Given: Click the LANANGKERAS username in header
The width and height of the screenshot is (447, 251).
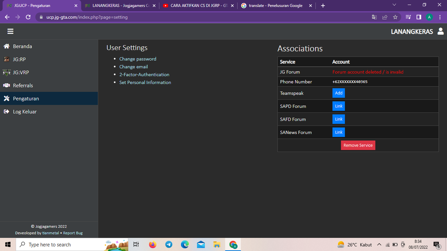Looking at the screenshot, I should pyautogui.click(x=412, y=31).
